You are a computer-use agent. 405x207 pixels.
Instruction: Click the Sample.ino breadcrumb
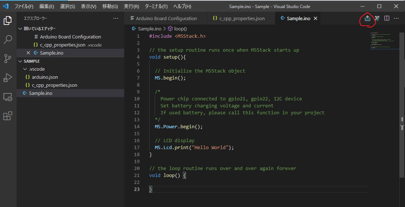point(147,29)
